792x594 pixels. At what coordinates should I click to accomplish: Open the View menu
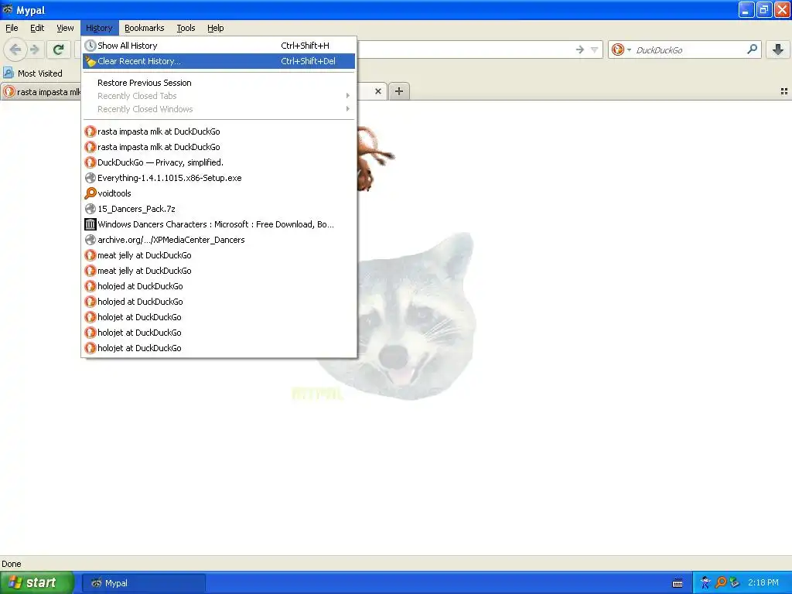tap(65, 28)
